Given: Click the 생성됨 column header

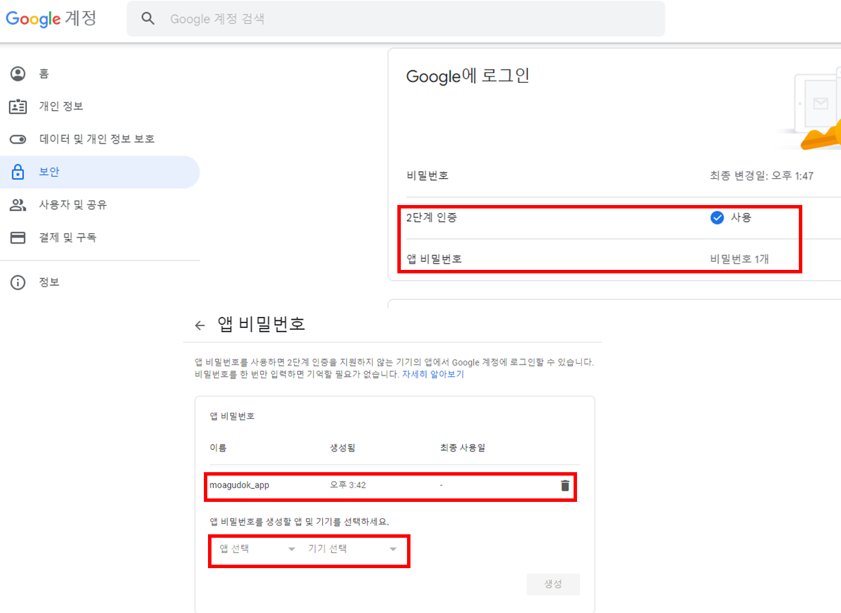Looking at the screenshot, I should 343,447.
